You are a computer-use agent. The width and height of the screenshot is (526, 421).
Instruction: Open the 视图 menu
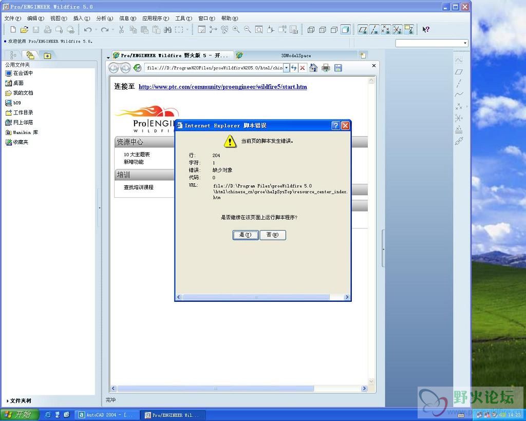click(x=59, y=18)
